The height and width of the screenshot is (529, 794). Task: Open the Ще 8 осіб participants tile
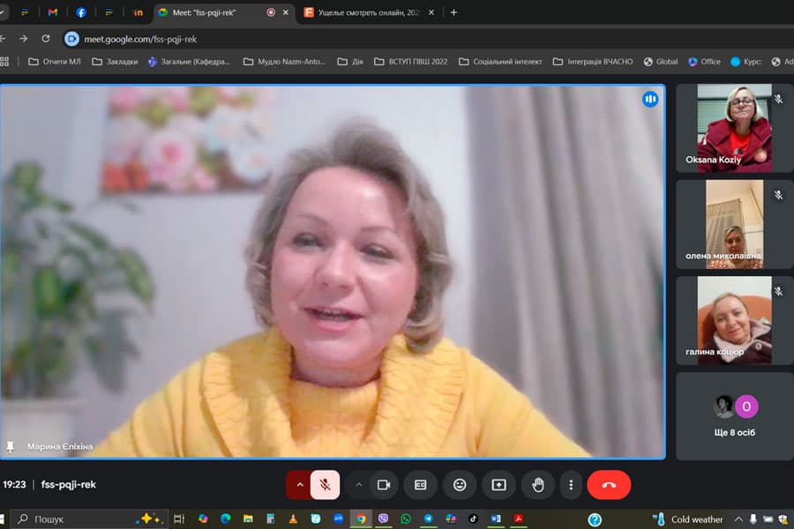point(734,417)
